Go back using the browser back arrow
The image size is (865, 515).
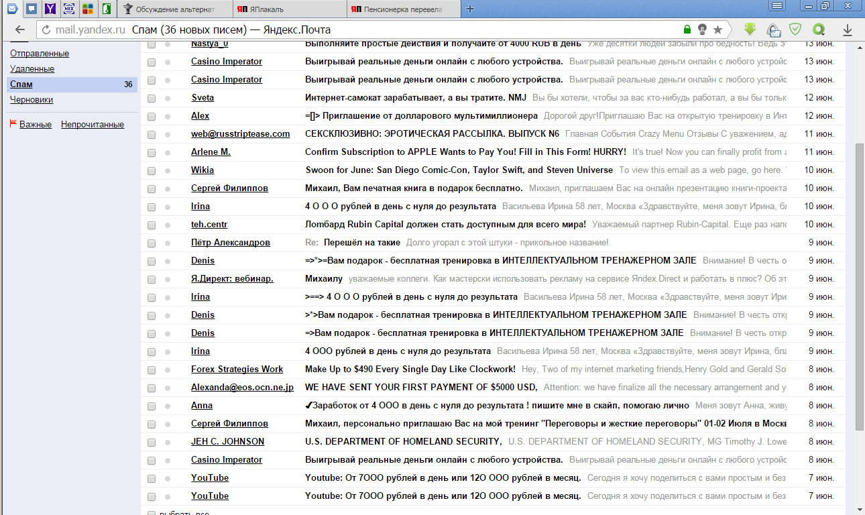[x=19, y=30]
